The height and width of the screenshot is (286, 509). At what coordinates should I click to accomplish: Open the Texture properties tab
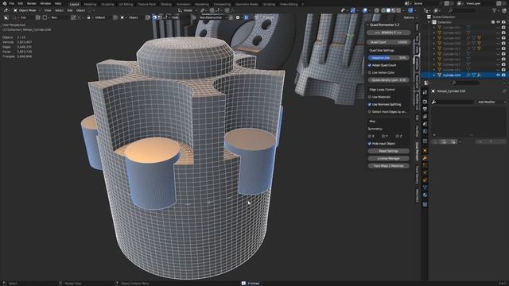tap(425, 205)
